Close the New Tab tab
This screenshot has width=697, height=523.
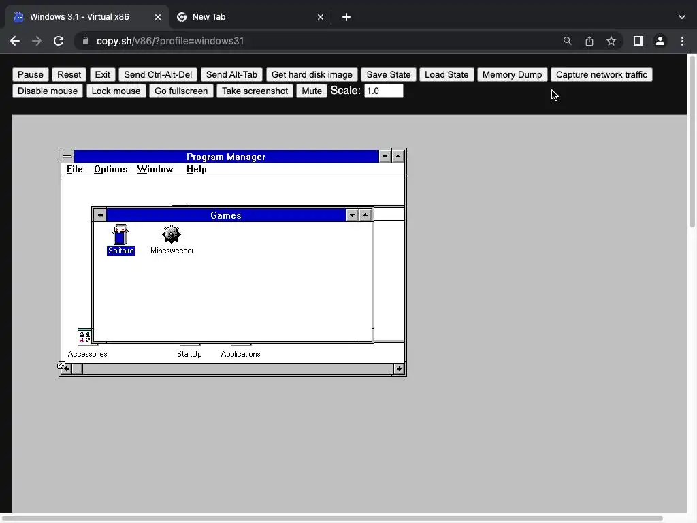tap(321, 17)
